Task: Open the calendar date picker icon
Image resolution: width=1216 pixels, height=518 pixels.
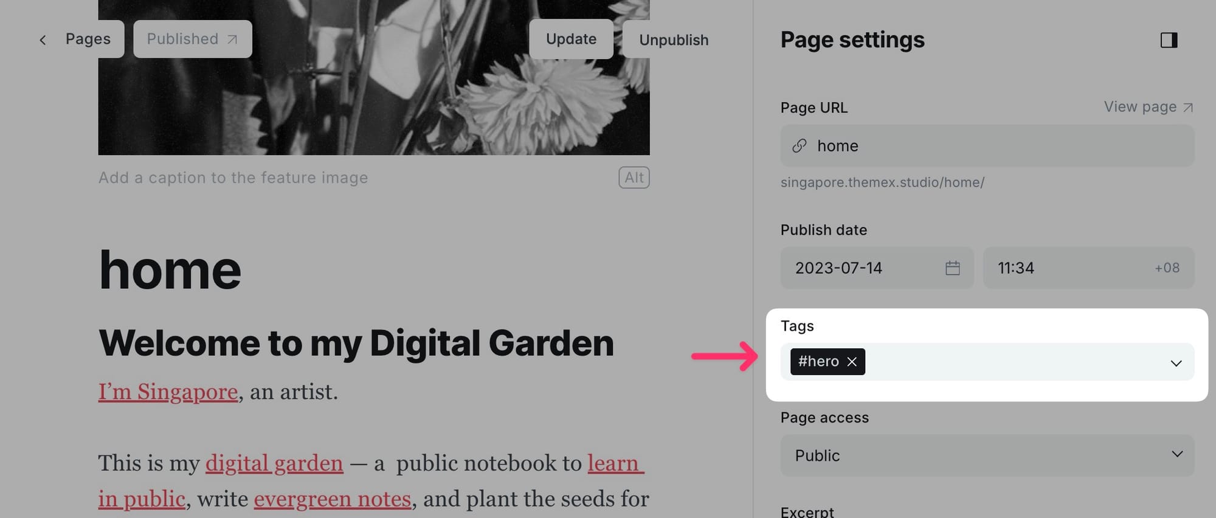Action: (952, 268)
